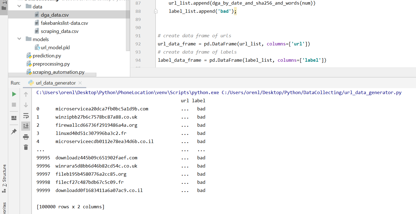Click the '[100000 rows x 2 columns]' summary
Image resolution: width=416 pixels, height=214 pixels.
point(71,207)
